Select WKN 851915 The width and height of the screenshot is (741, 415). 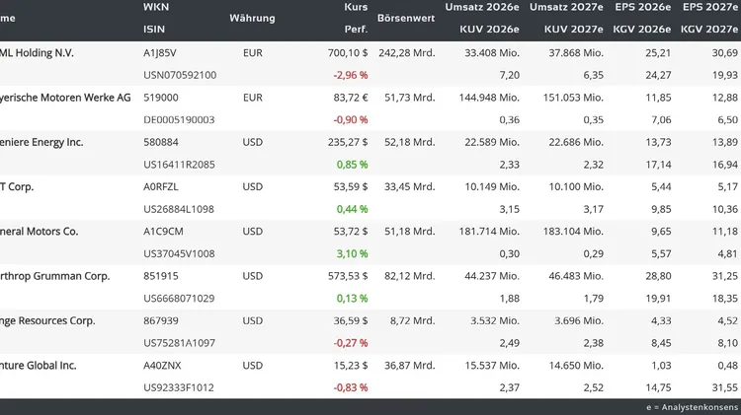click(161, 276)
